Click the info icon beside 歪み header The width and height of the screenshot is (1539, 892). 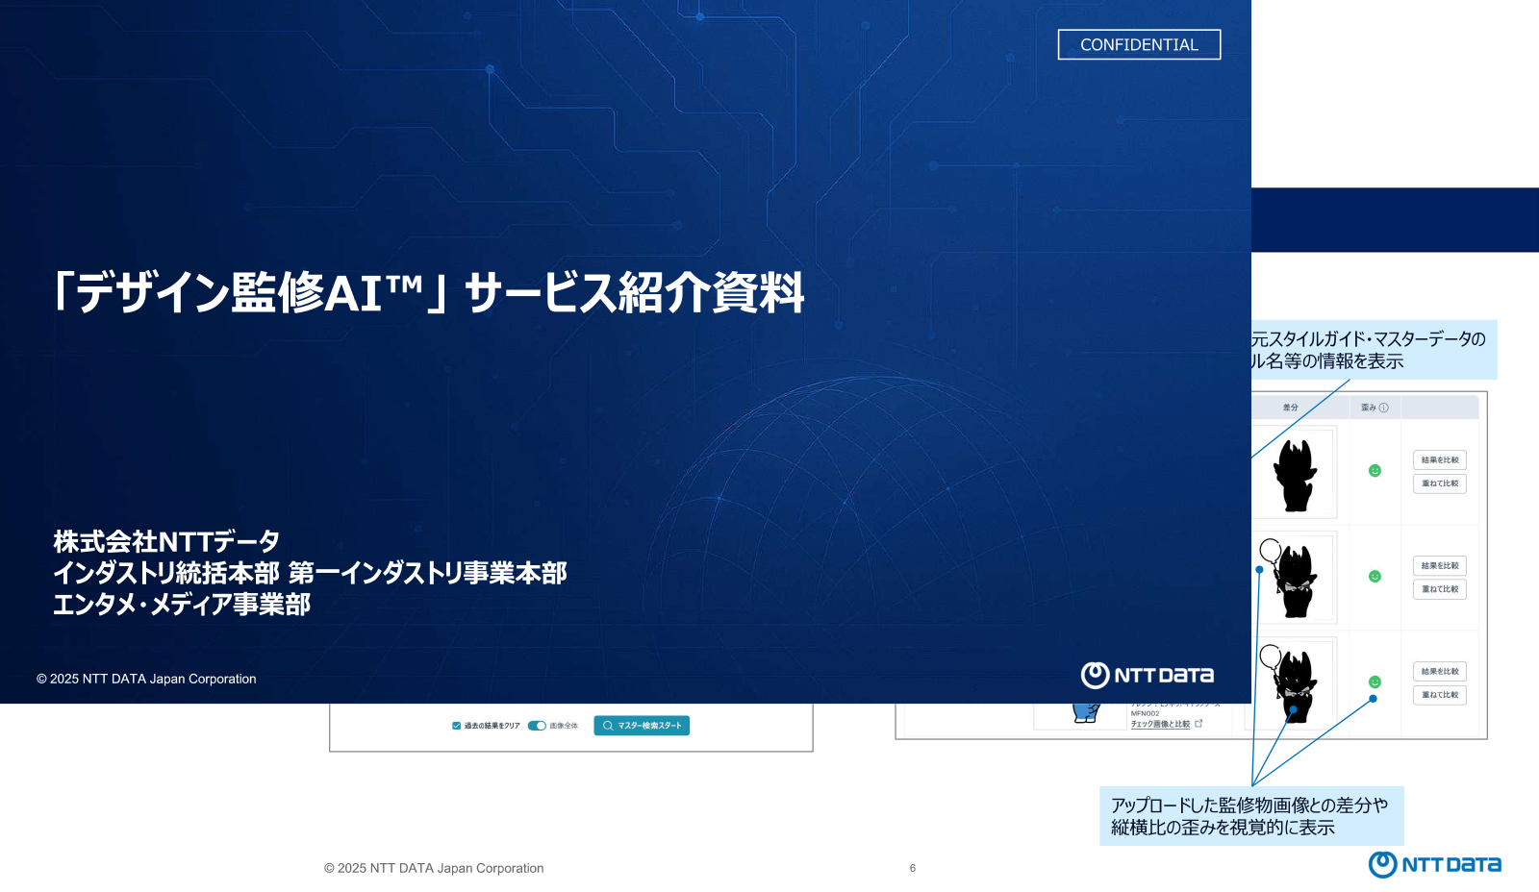1383,408
